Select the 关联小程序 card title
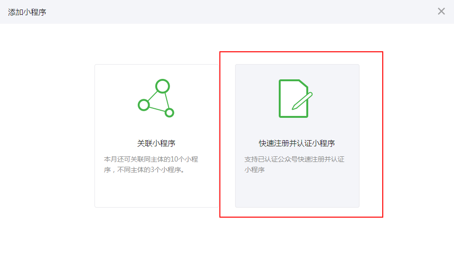 (156, 143)
